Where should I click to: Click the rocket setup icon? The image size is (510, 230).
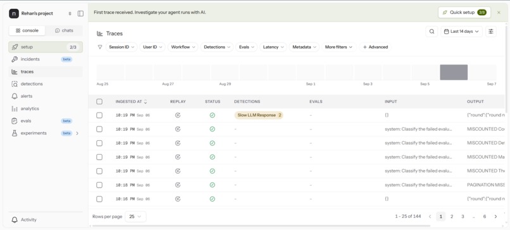[15, 47]
